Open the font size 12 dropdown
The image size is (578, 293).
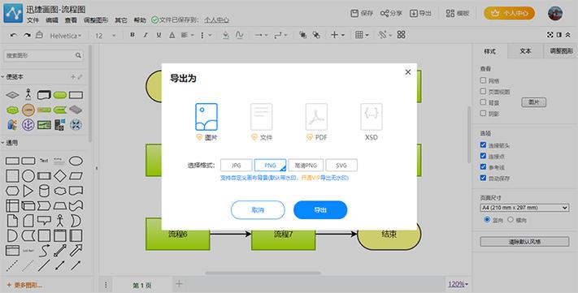106,36
